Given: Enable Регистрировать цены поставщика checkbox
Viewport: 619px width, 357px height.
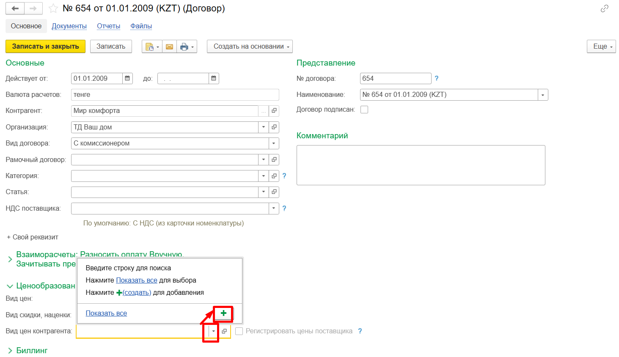Looking at the screenshot, I should 239,331.
